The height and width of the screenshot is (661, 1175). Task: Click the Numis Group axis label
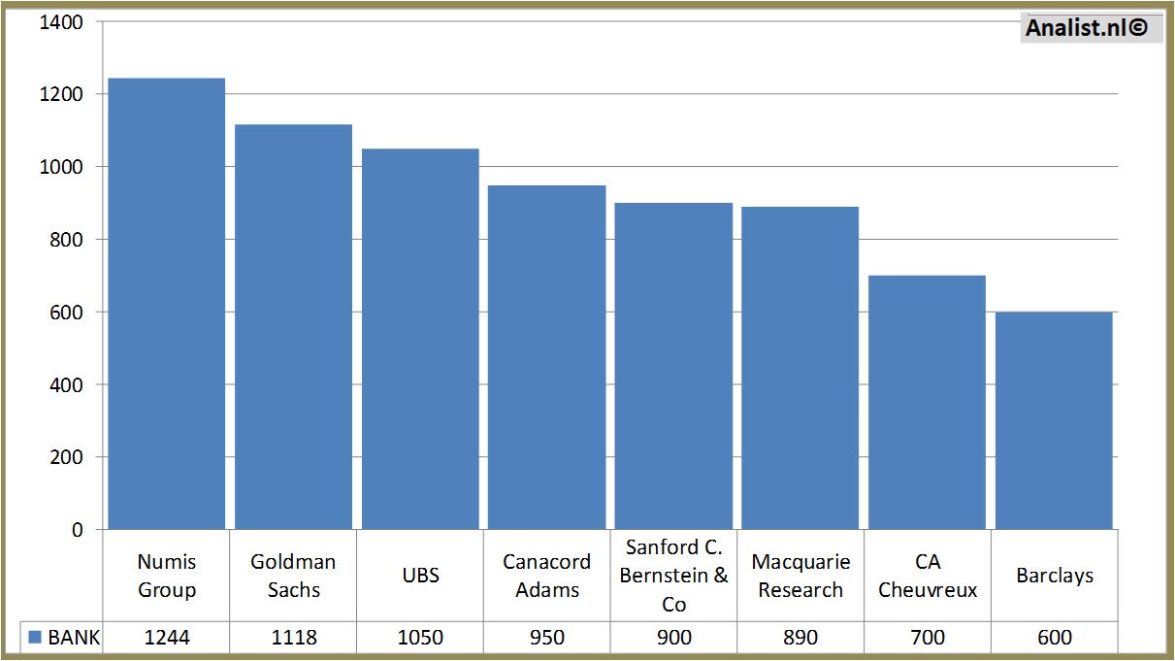click(x=167, y=576)
